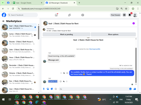
Task: Focus the Aa message input
Action: point(94,89)
